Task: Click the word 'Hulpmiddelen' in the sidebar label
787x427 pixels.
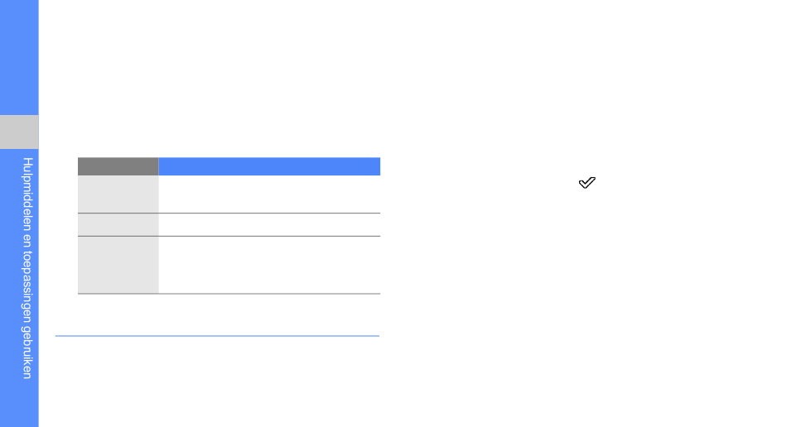Action: click(x=27, y=193)
